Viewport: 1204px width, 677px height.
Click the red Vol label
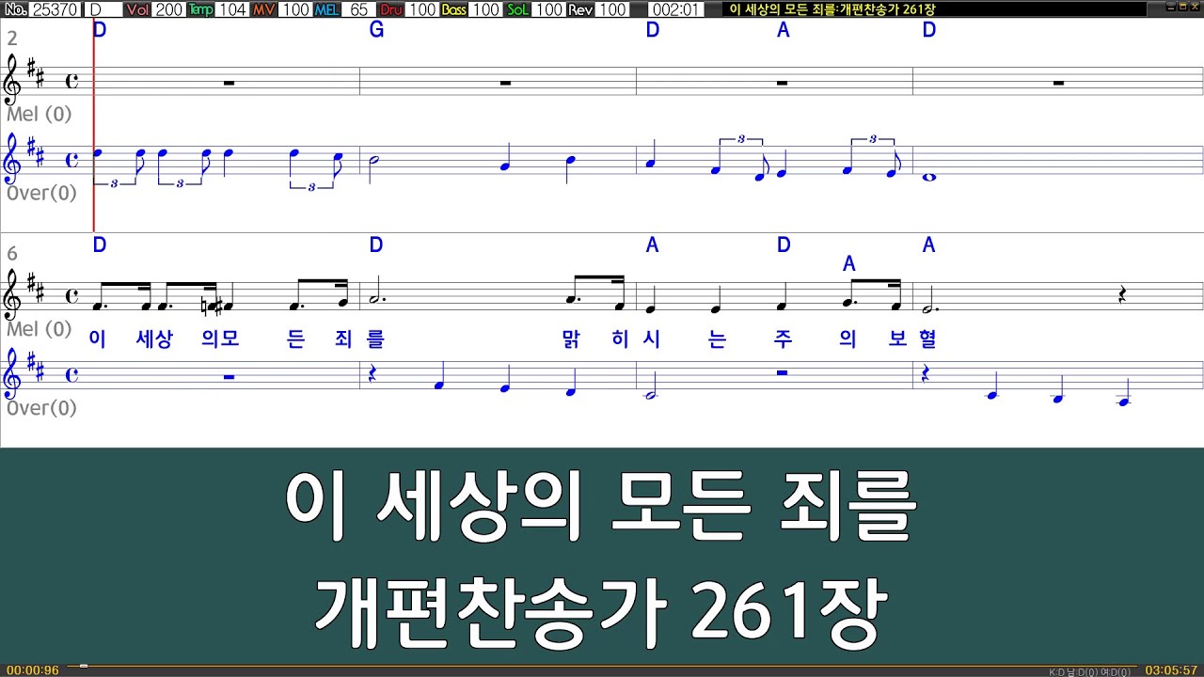tap(137, 9)
